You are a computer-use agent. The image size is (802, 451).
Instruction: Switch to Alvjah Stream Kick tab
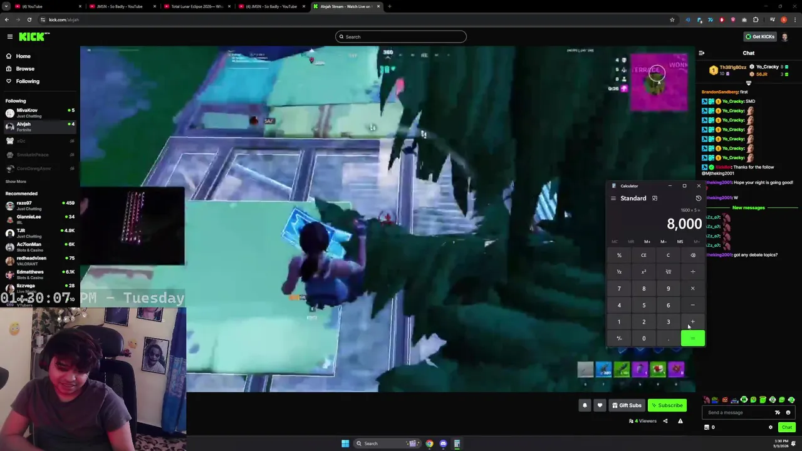[346, 6]
